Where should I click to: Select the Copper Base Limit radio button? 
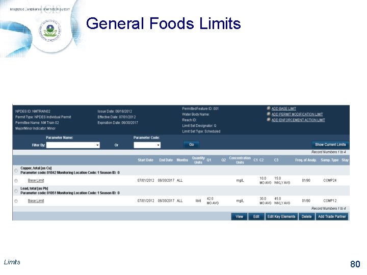[16, 180]
